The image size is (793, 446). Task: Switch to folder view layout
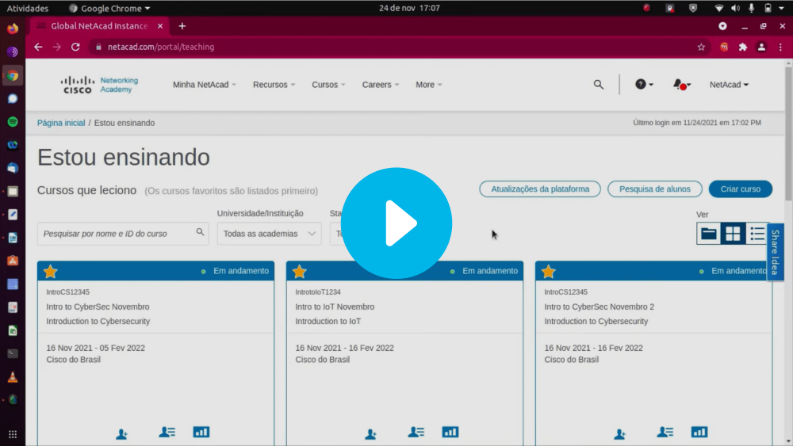[708, 234]
